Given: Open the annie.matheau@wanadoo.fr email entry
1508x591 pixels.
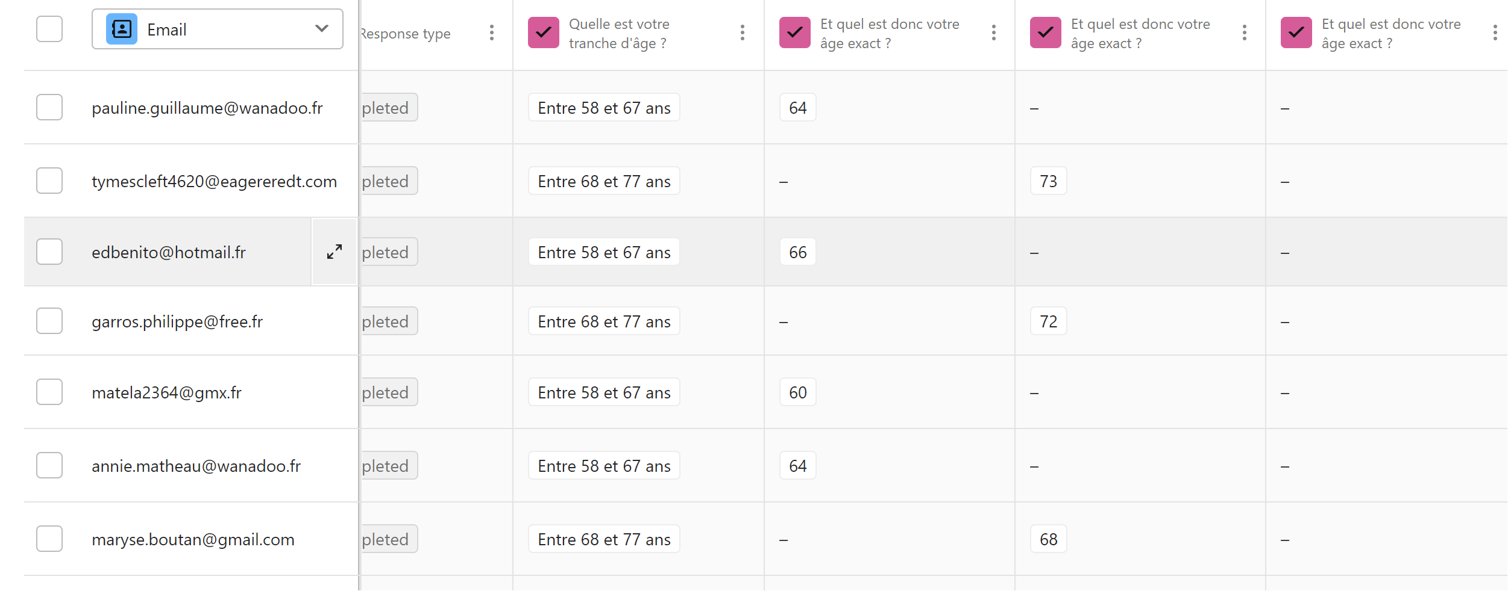Looking at the screenshot, I should point(196,466).
